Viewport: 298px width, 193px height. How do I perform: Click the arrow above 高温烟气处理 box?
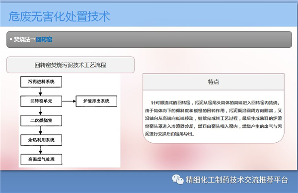click(40, 150)
